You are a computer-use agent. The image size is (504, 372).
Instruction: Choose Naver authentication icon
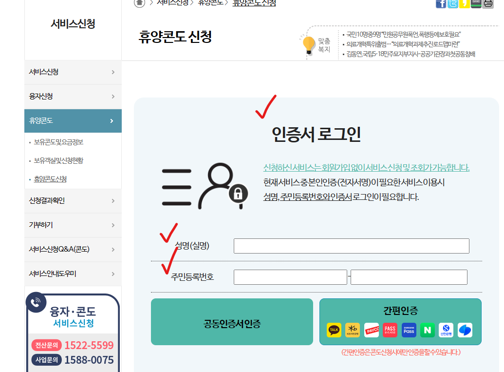click(x=427, y=330)
